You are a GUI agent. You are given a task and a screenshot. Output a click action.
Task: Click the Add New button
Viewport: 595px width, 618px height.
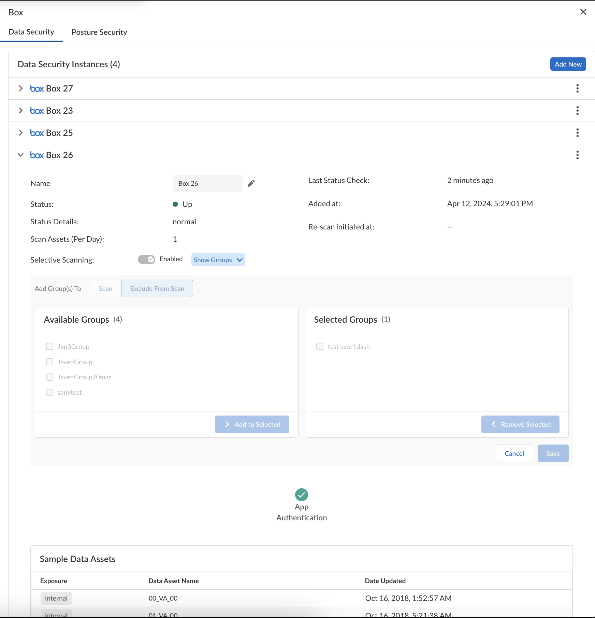(x=568, y=64)
